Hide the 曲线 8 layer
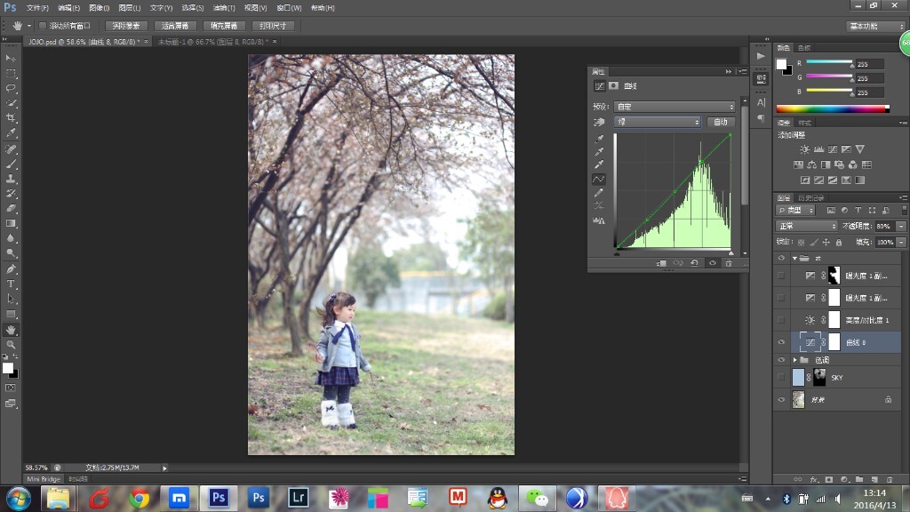 pos(781,342)
